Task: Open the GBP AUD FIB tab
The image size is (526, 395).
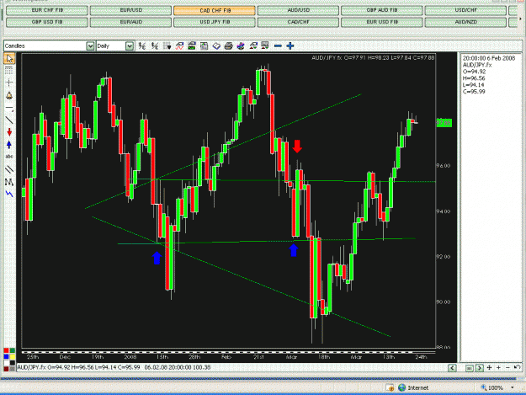Action: [x=382, y=10]
